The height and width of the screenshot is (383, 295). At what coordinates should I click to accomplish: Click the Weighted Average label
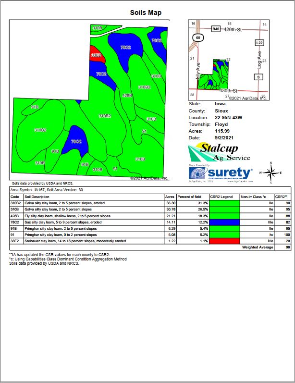coord(258,247)
